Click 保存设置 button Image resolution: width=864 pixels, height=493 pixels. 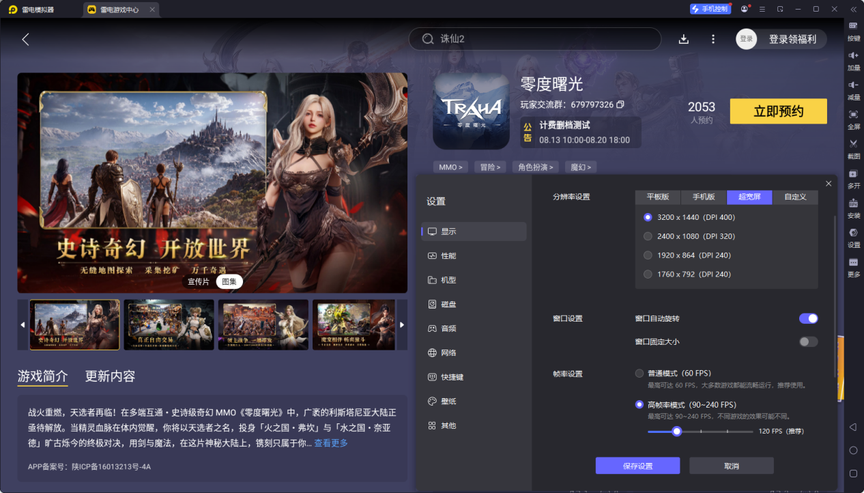tap(637, 466)
